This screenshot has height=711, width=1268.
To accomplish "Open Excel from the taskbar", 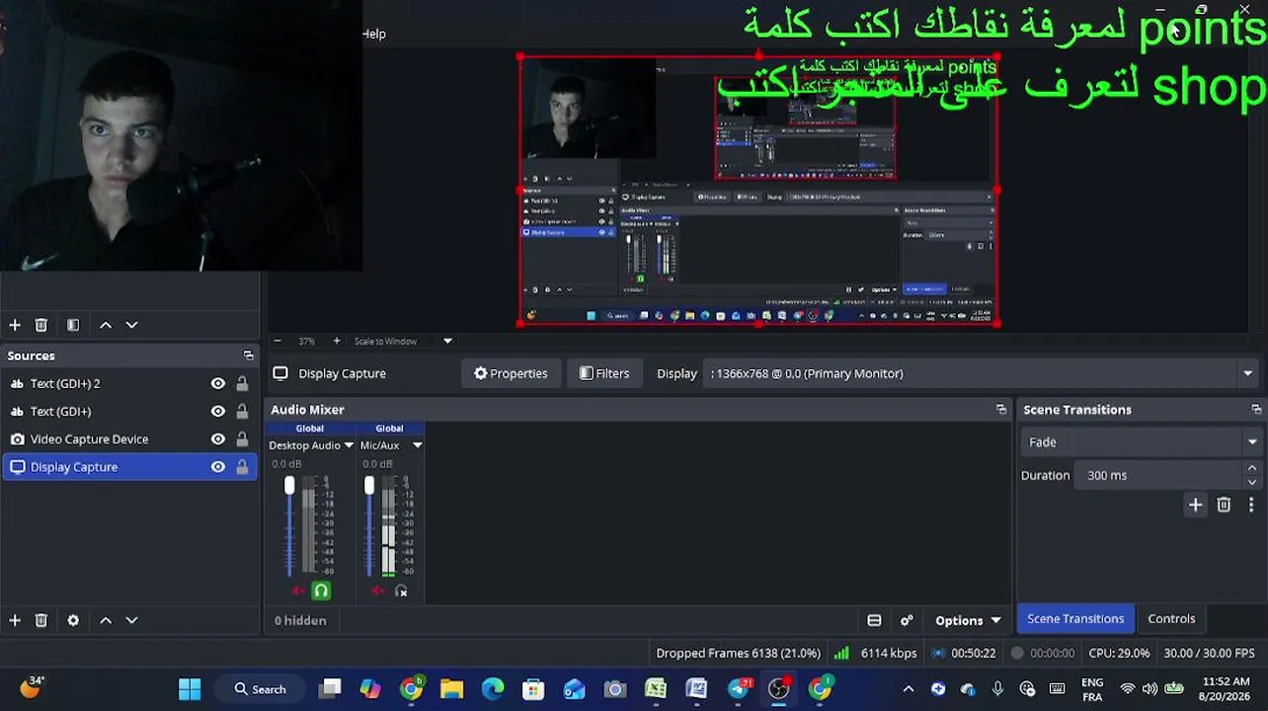I will point(656,689).
